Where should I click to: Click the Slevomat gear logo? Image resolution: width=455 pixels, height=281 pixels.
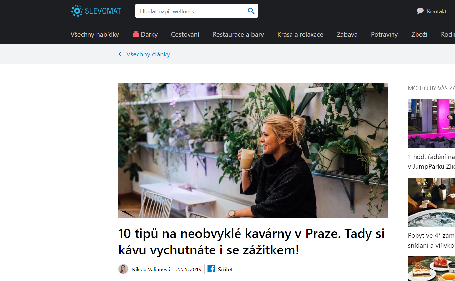(77, 11)
